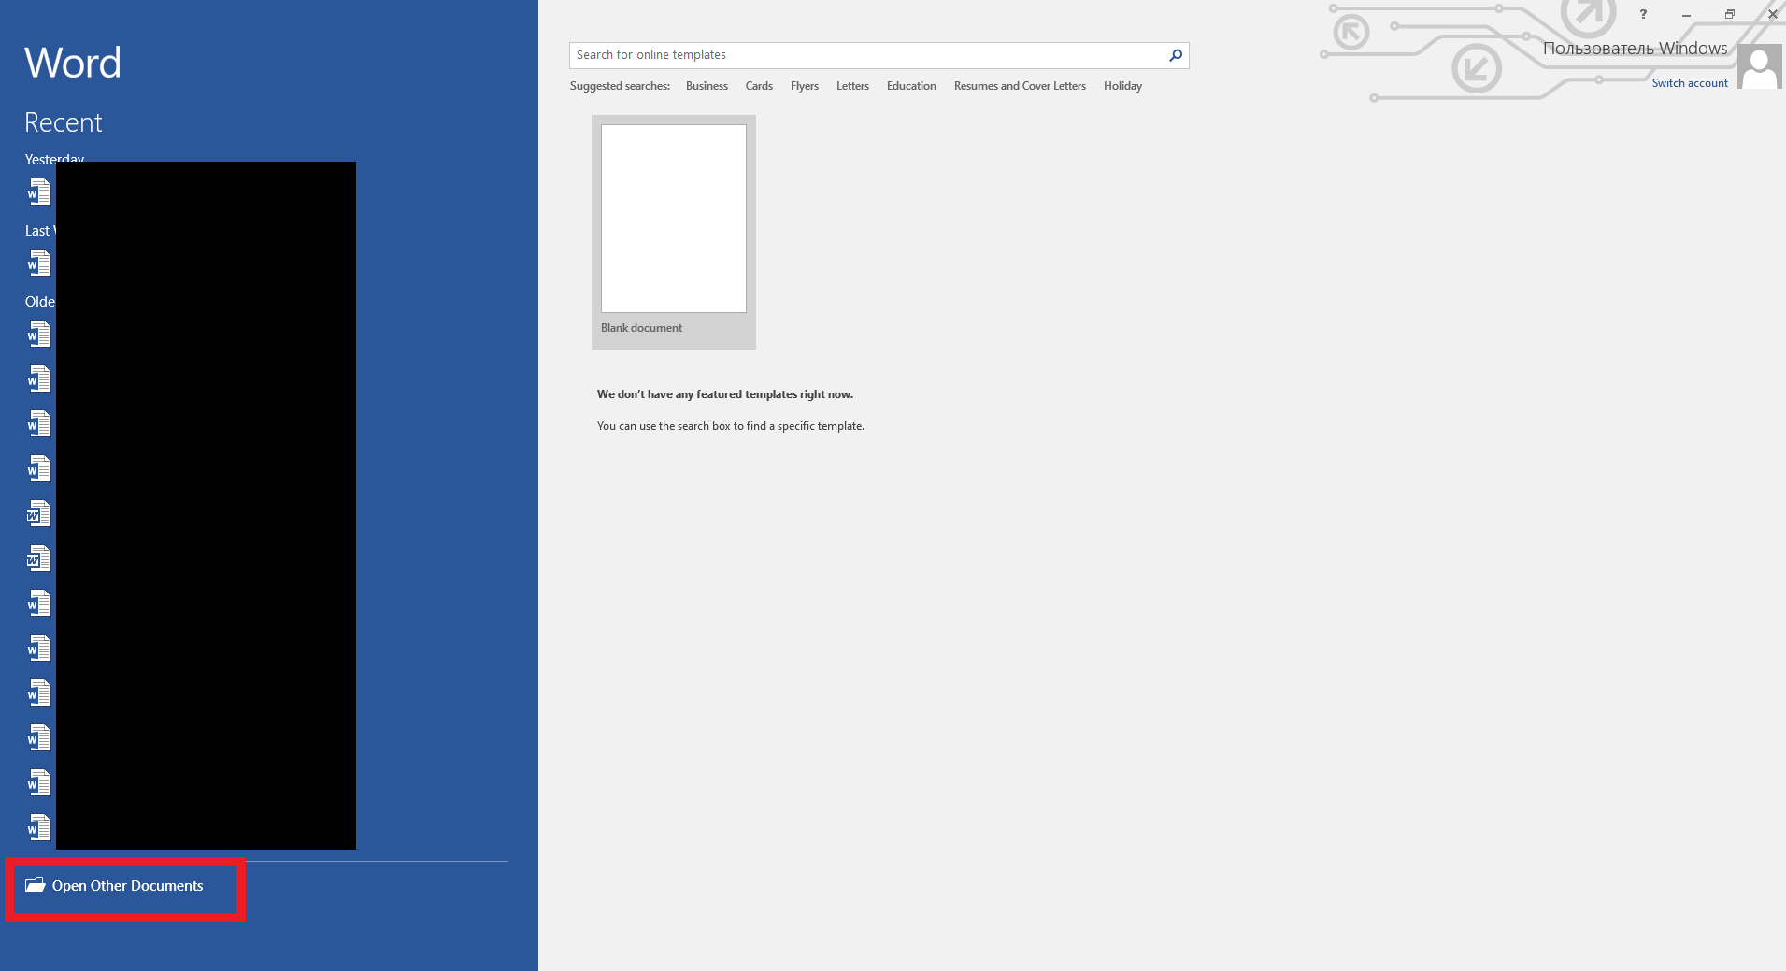This screenshot has height=971, width=1786.
Task: Minimize the Word window
Action: [x=1686, y=15]
